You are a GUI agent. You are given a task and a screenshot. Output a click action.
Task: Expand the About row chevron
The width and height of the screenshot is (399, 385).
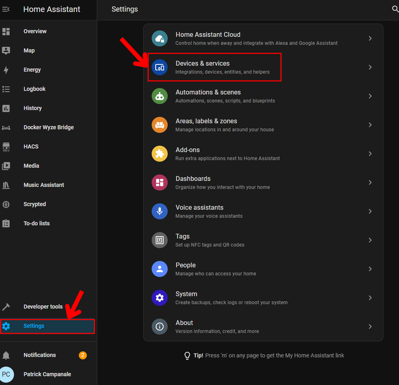pos(370,326)
